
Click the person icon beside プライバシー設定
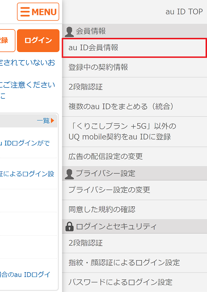69,174
